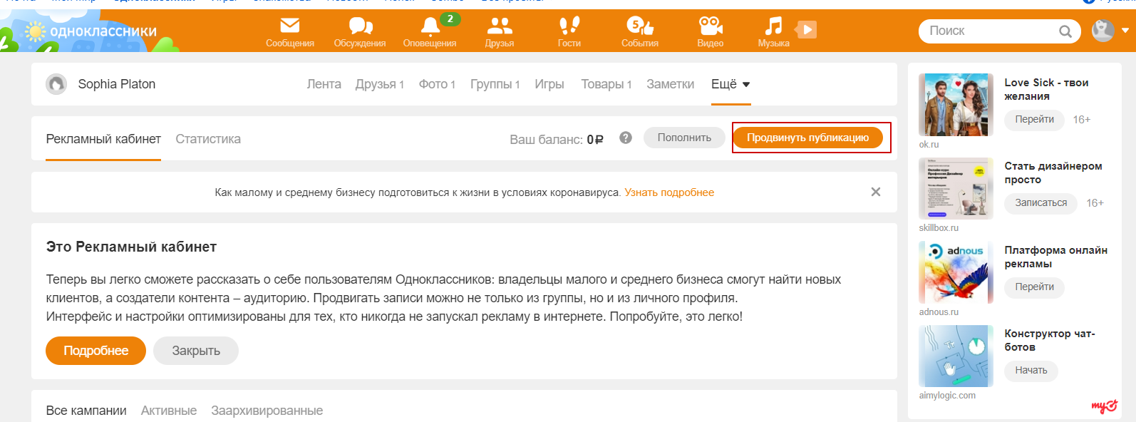Click the Пополнить balance button
The height and width of the screenshot is (422, 1136).
[x=684, y=138]
